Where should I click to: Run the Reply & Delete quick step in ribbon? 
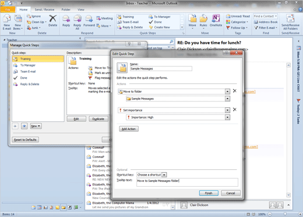pyautogui.click(x=130, y=27)
